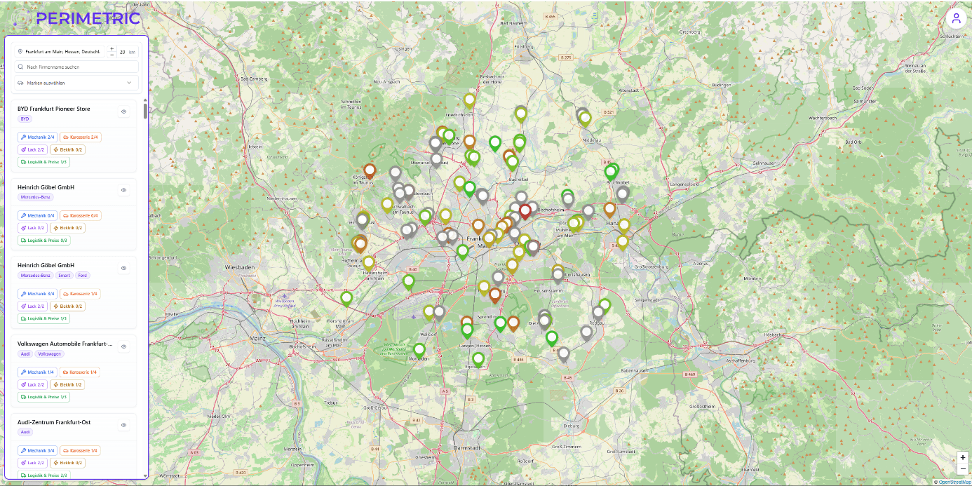
Task: Open Logistik & Preise on Audi-Zentrum Frankfurt-Ost
Action: pos(43,475)
